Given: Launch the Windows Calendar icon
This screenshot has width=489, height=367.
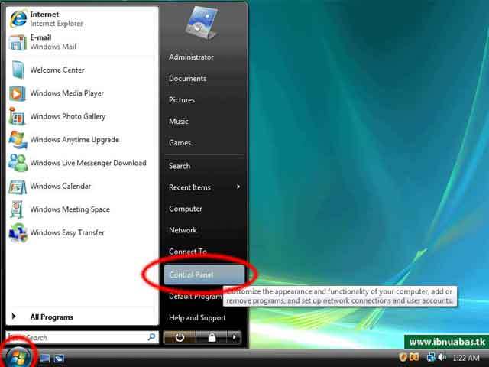Looking at the screenshot, I should (18, 187).
